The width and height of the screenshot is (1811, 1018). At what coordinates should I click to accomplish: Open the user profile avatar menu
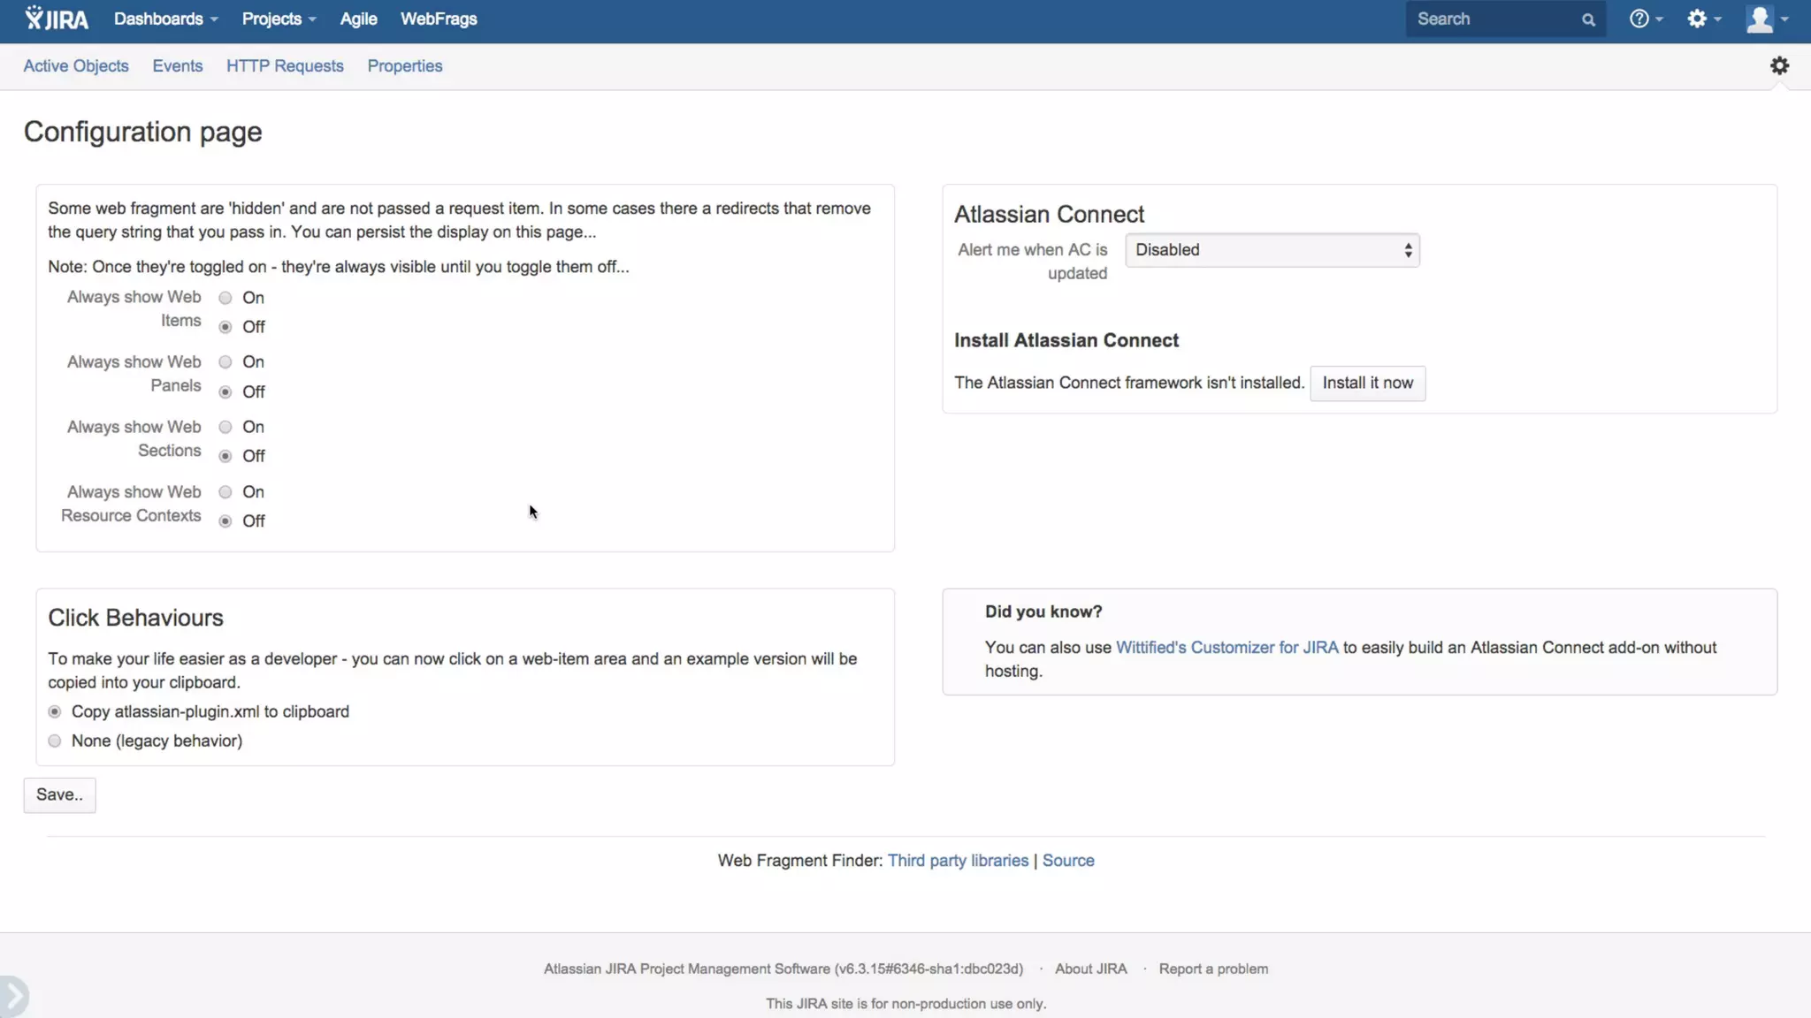1765,19
